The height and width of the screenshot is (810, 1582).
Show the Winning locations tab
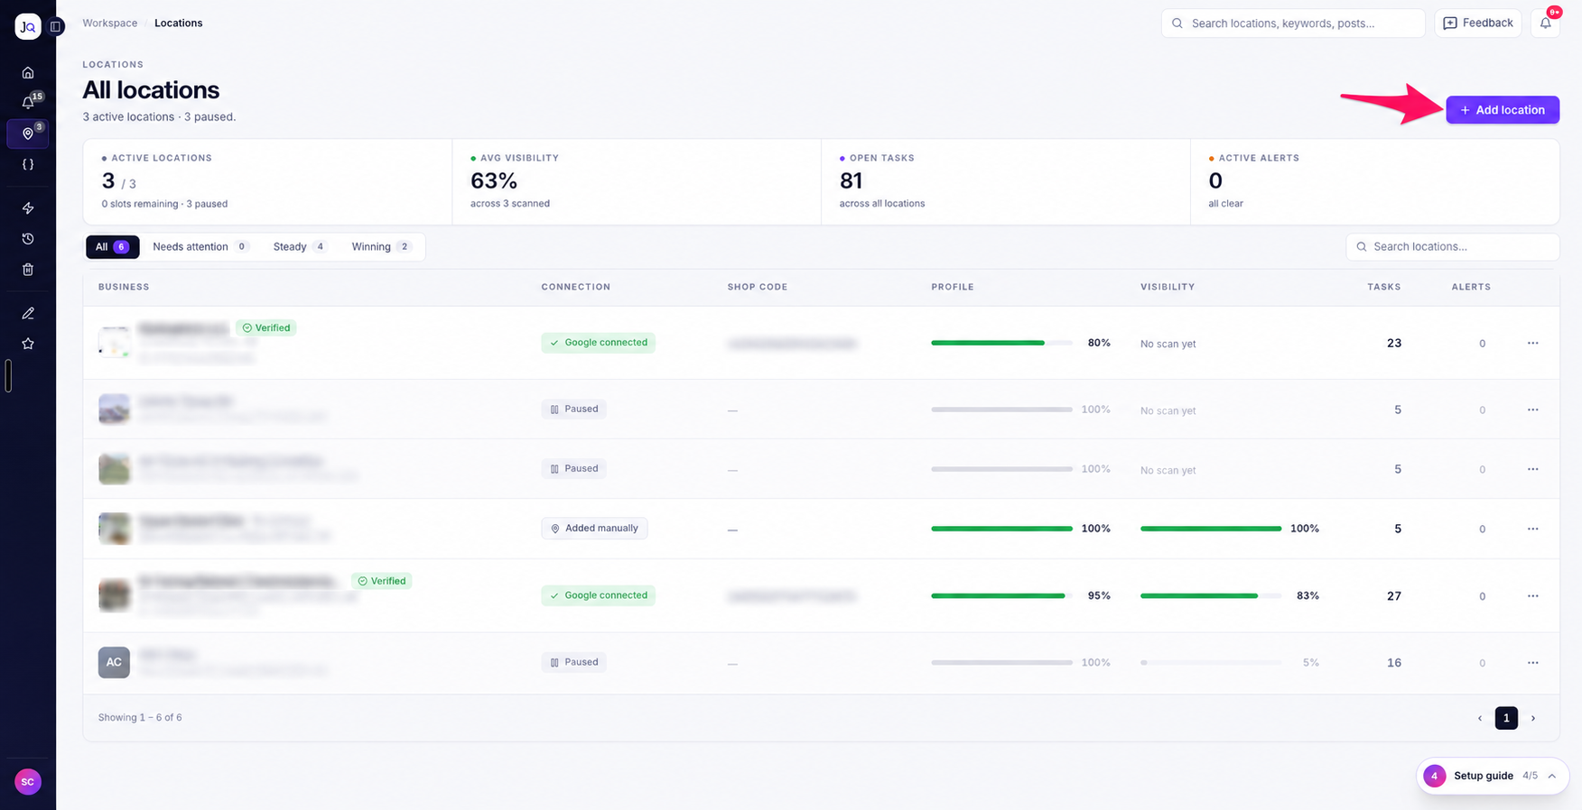coord(381,247)
